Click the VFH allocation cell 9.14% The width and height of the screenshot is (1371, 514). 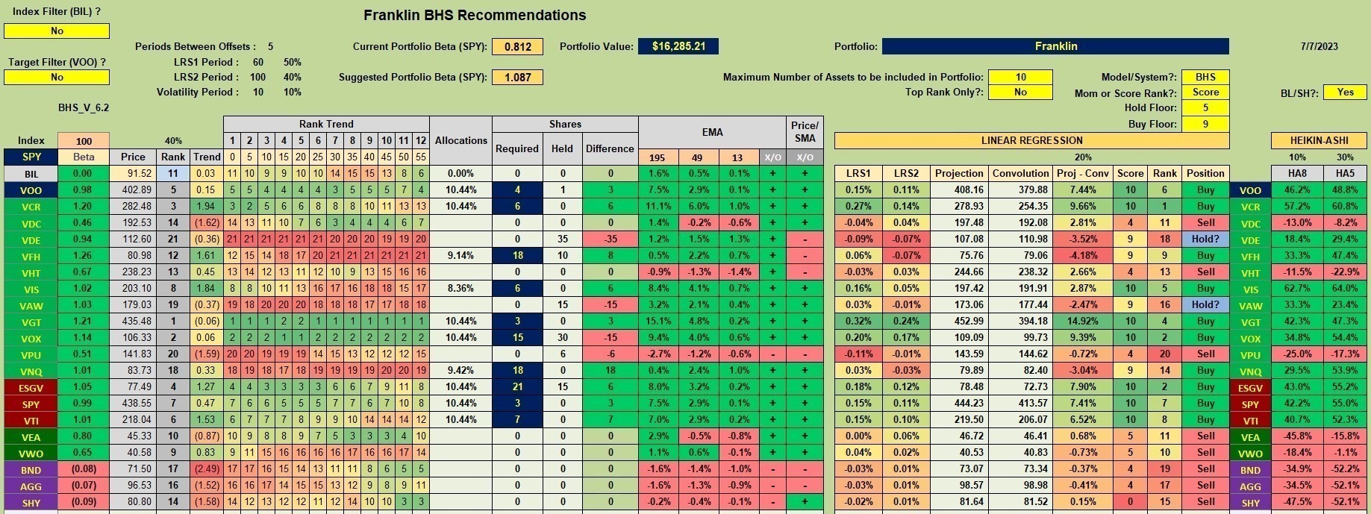point(460,256)
